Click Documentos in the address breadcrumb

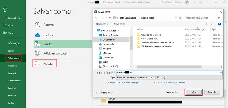148,18
